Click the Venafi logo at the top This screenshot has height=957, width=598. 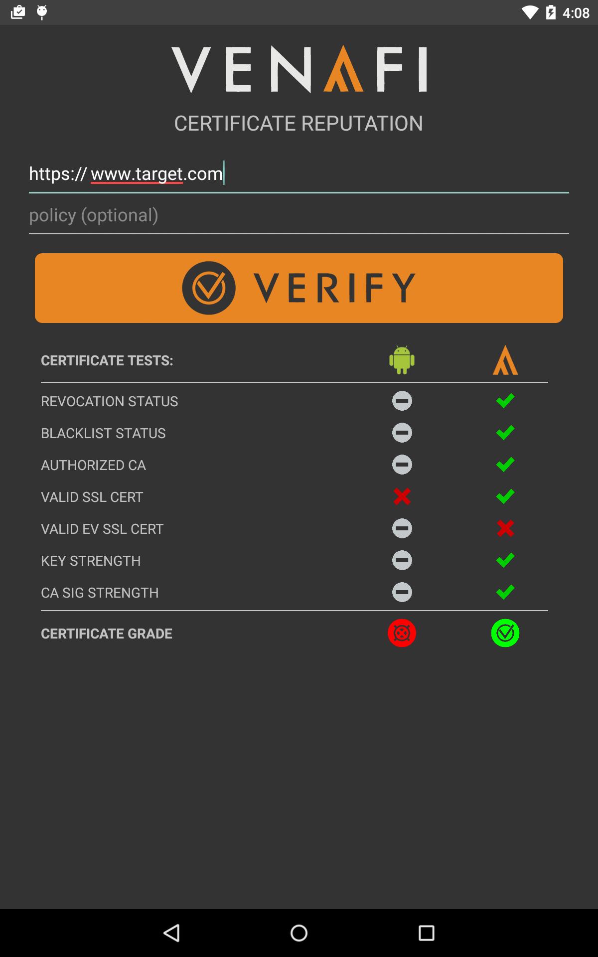coord(299,69)
